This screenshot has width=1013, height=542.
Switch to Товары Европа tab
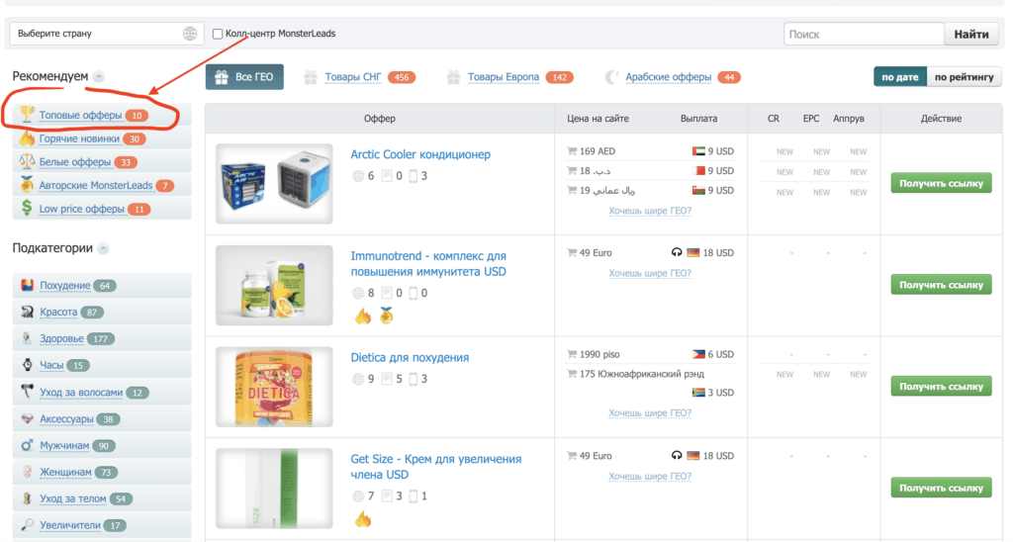tap(504, 77)
